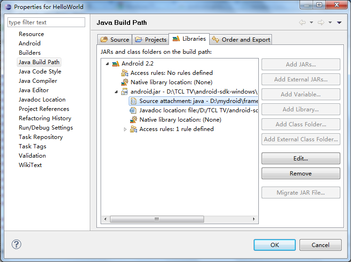Open the forward history dropdown arrow
This screenshot has width=351, height=262.
point(330,22)
